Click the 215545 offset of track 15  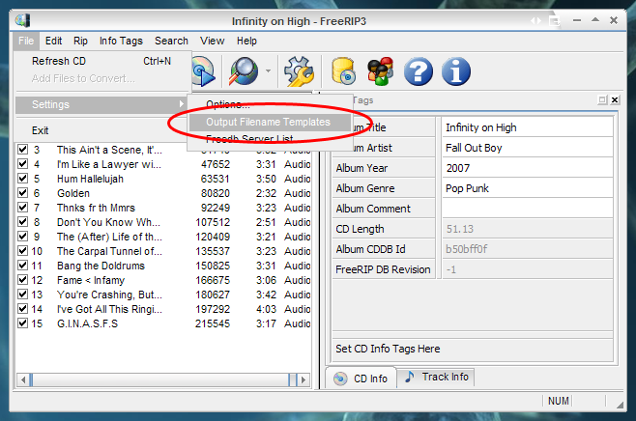point(213,323)
